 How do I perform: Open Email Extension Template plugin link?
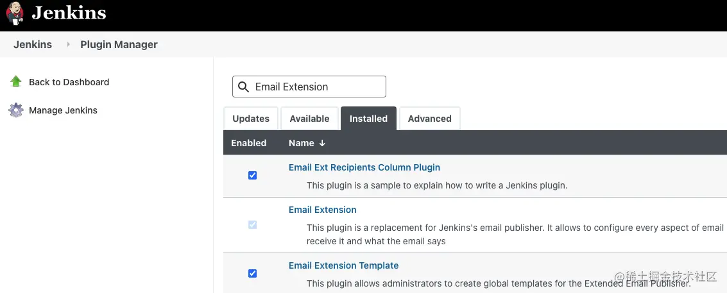343,265
